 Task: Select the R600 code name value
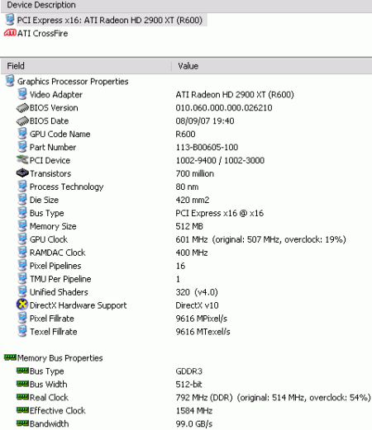point(185,135)
